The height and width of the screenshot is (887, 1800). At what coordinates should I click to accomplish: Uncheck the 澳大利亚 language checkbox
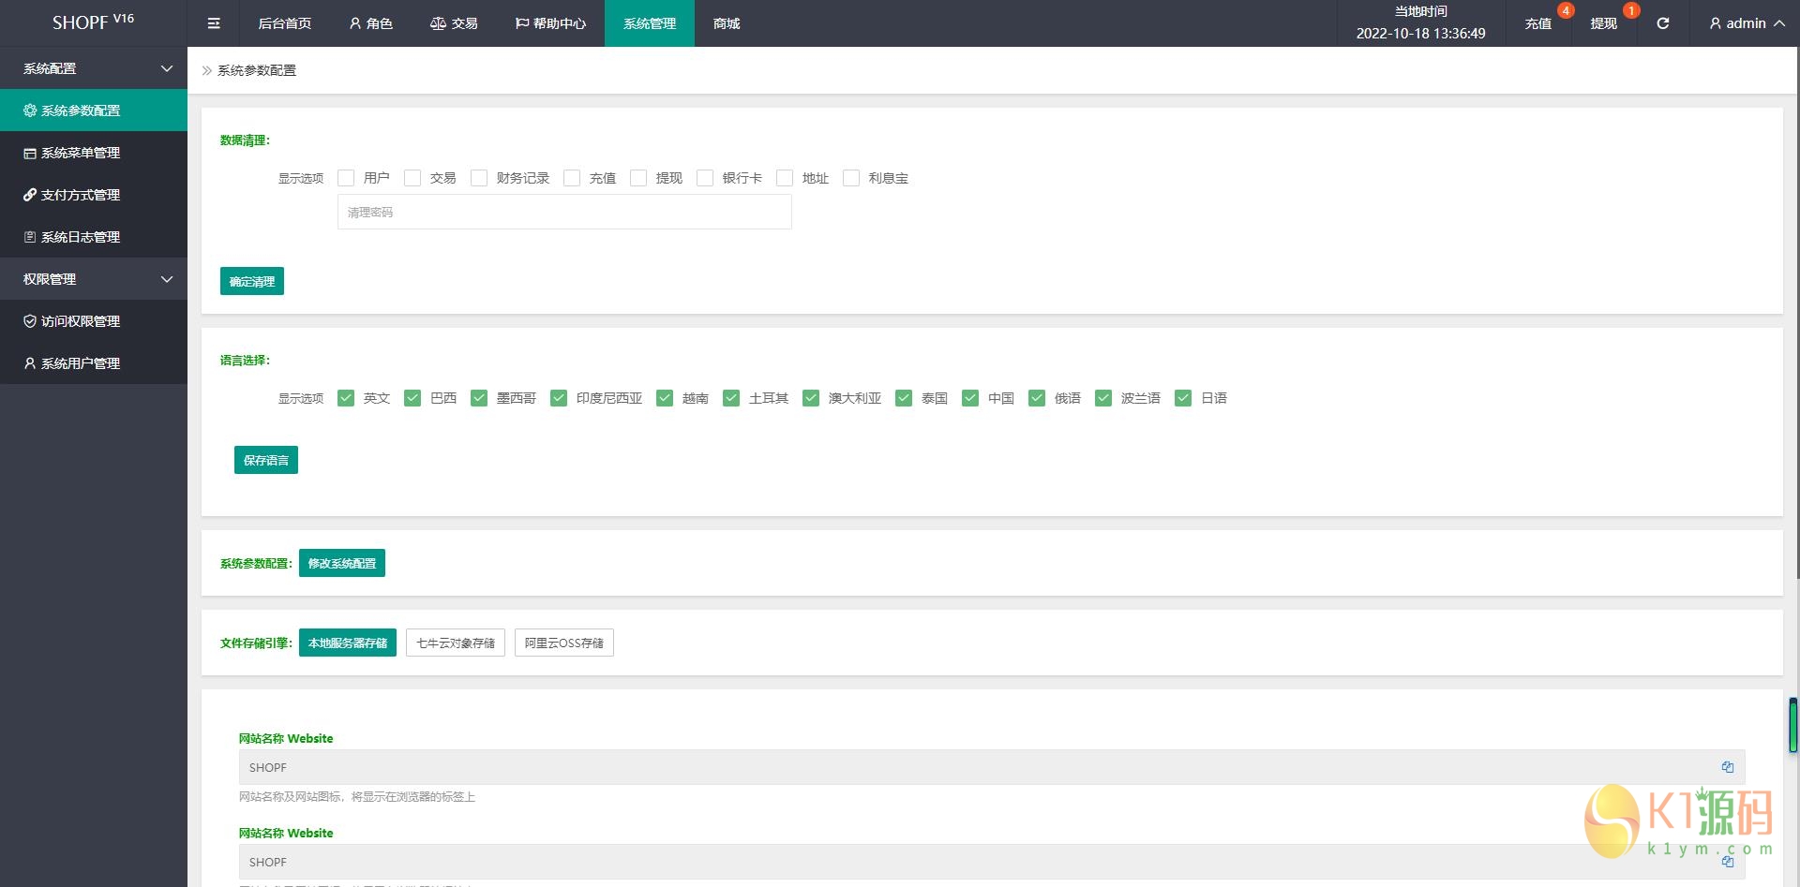(x=811, y=398)
